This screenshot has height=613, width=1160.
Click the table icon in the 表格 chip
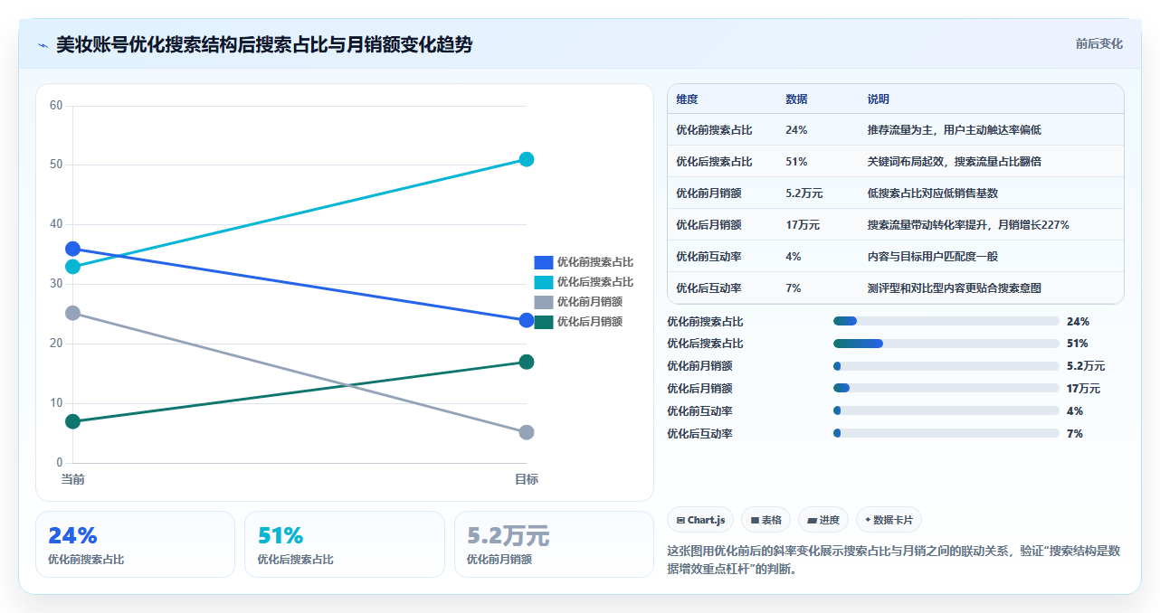pyautogui.click(x=755, y=520)
